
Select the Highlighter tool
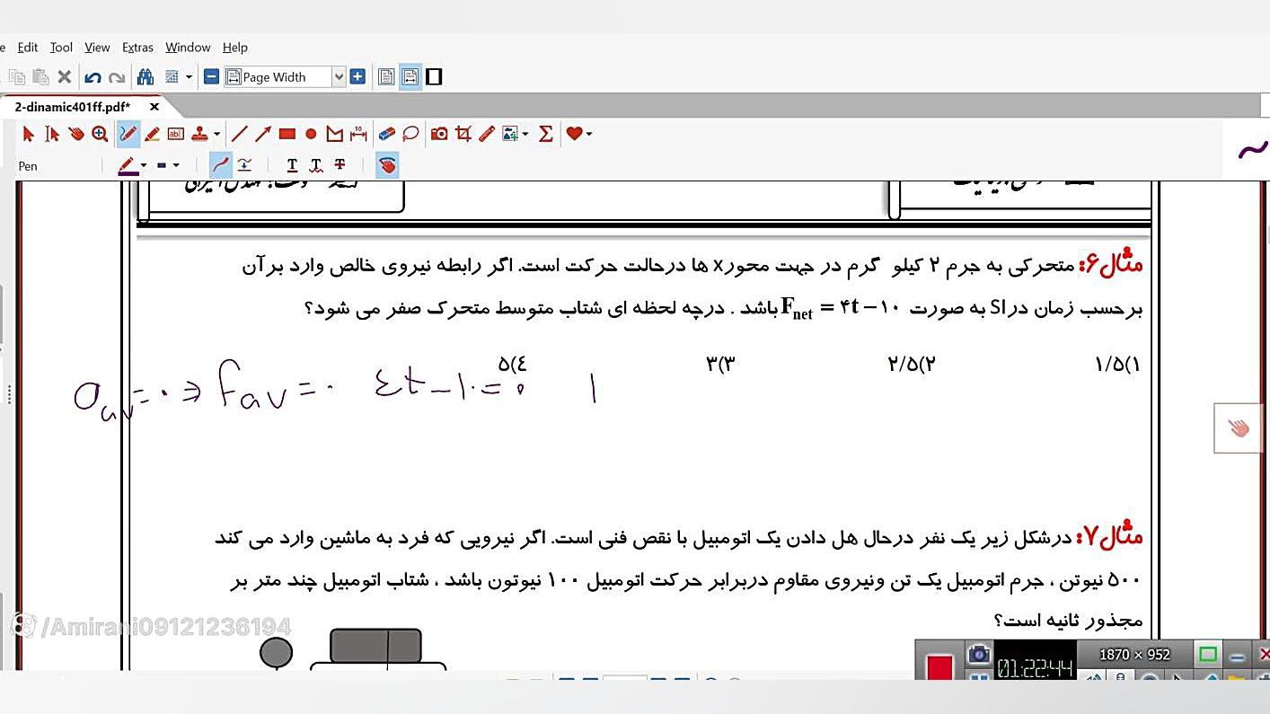[152, 134]
